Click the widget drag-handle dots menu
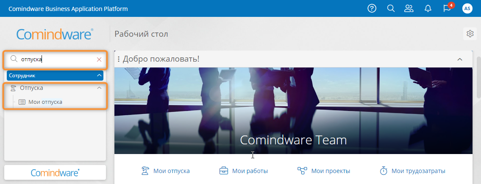The height and width of the screenshot is (184, 481). 119,60
